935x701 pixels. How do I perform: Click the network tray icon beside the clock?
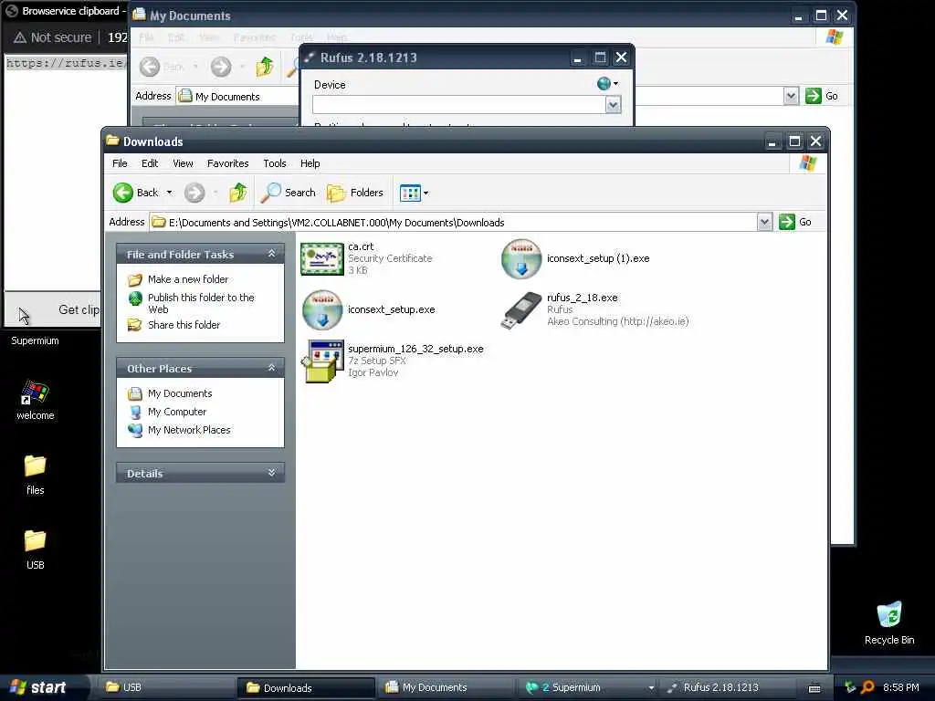coord(849,687)
